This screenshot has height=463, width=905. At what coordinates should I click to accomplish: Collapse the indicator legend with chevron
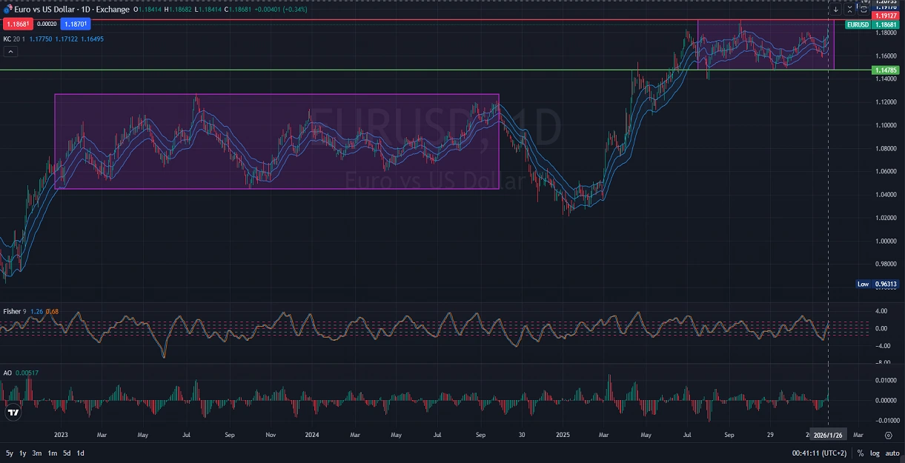[x=10, y=51]
